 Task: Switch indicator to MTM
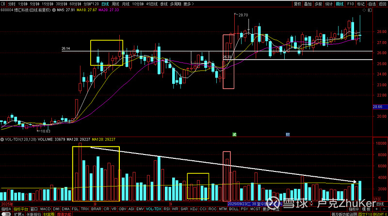pos(223,209)
